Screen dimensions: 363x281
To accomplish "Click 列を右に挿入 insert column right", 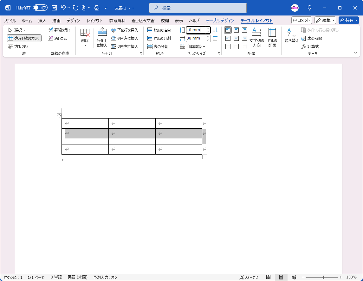I will pos(125,46).
